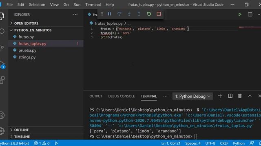Run Python file with green play icon
Screen dimensions: 261x146
tap(240, 15)
